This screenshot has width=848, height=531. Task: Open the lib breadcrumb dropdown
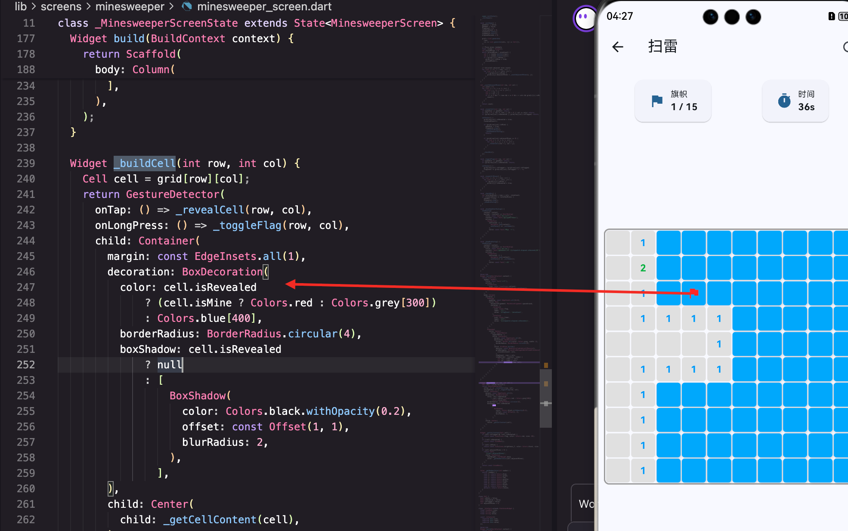20,6
